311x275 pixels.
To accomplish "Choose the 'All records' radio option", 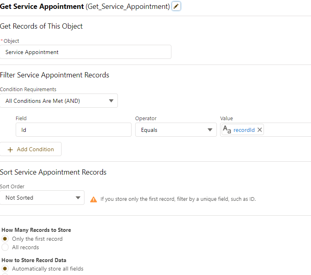I will [5, 247].
